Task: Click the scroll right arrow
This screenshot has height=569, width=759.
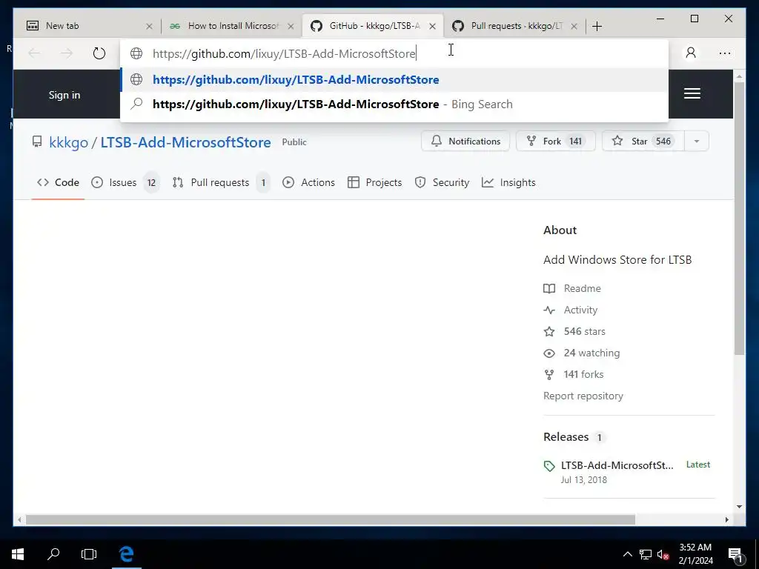Action: [726, 519]
